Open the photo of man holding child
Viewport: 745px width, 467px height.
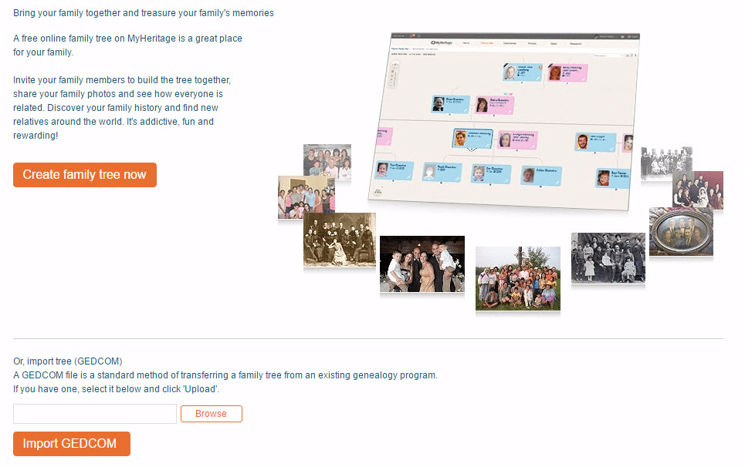pos(422,264)
